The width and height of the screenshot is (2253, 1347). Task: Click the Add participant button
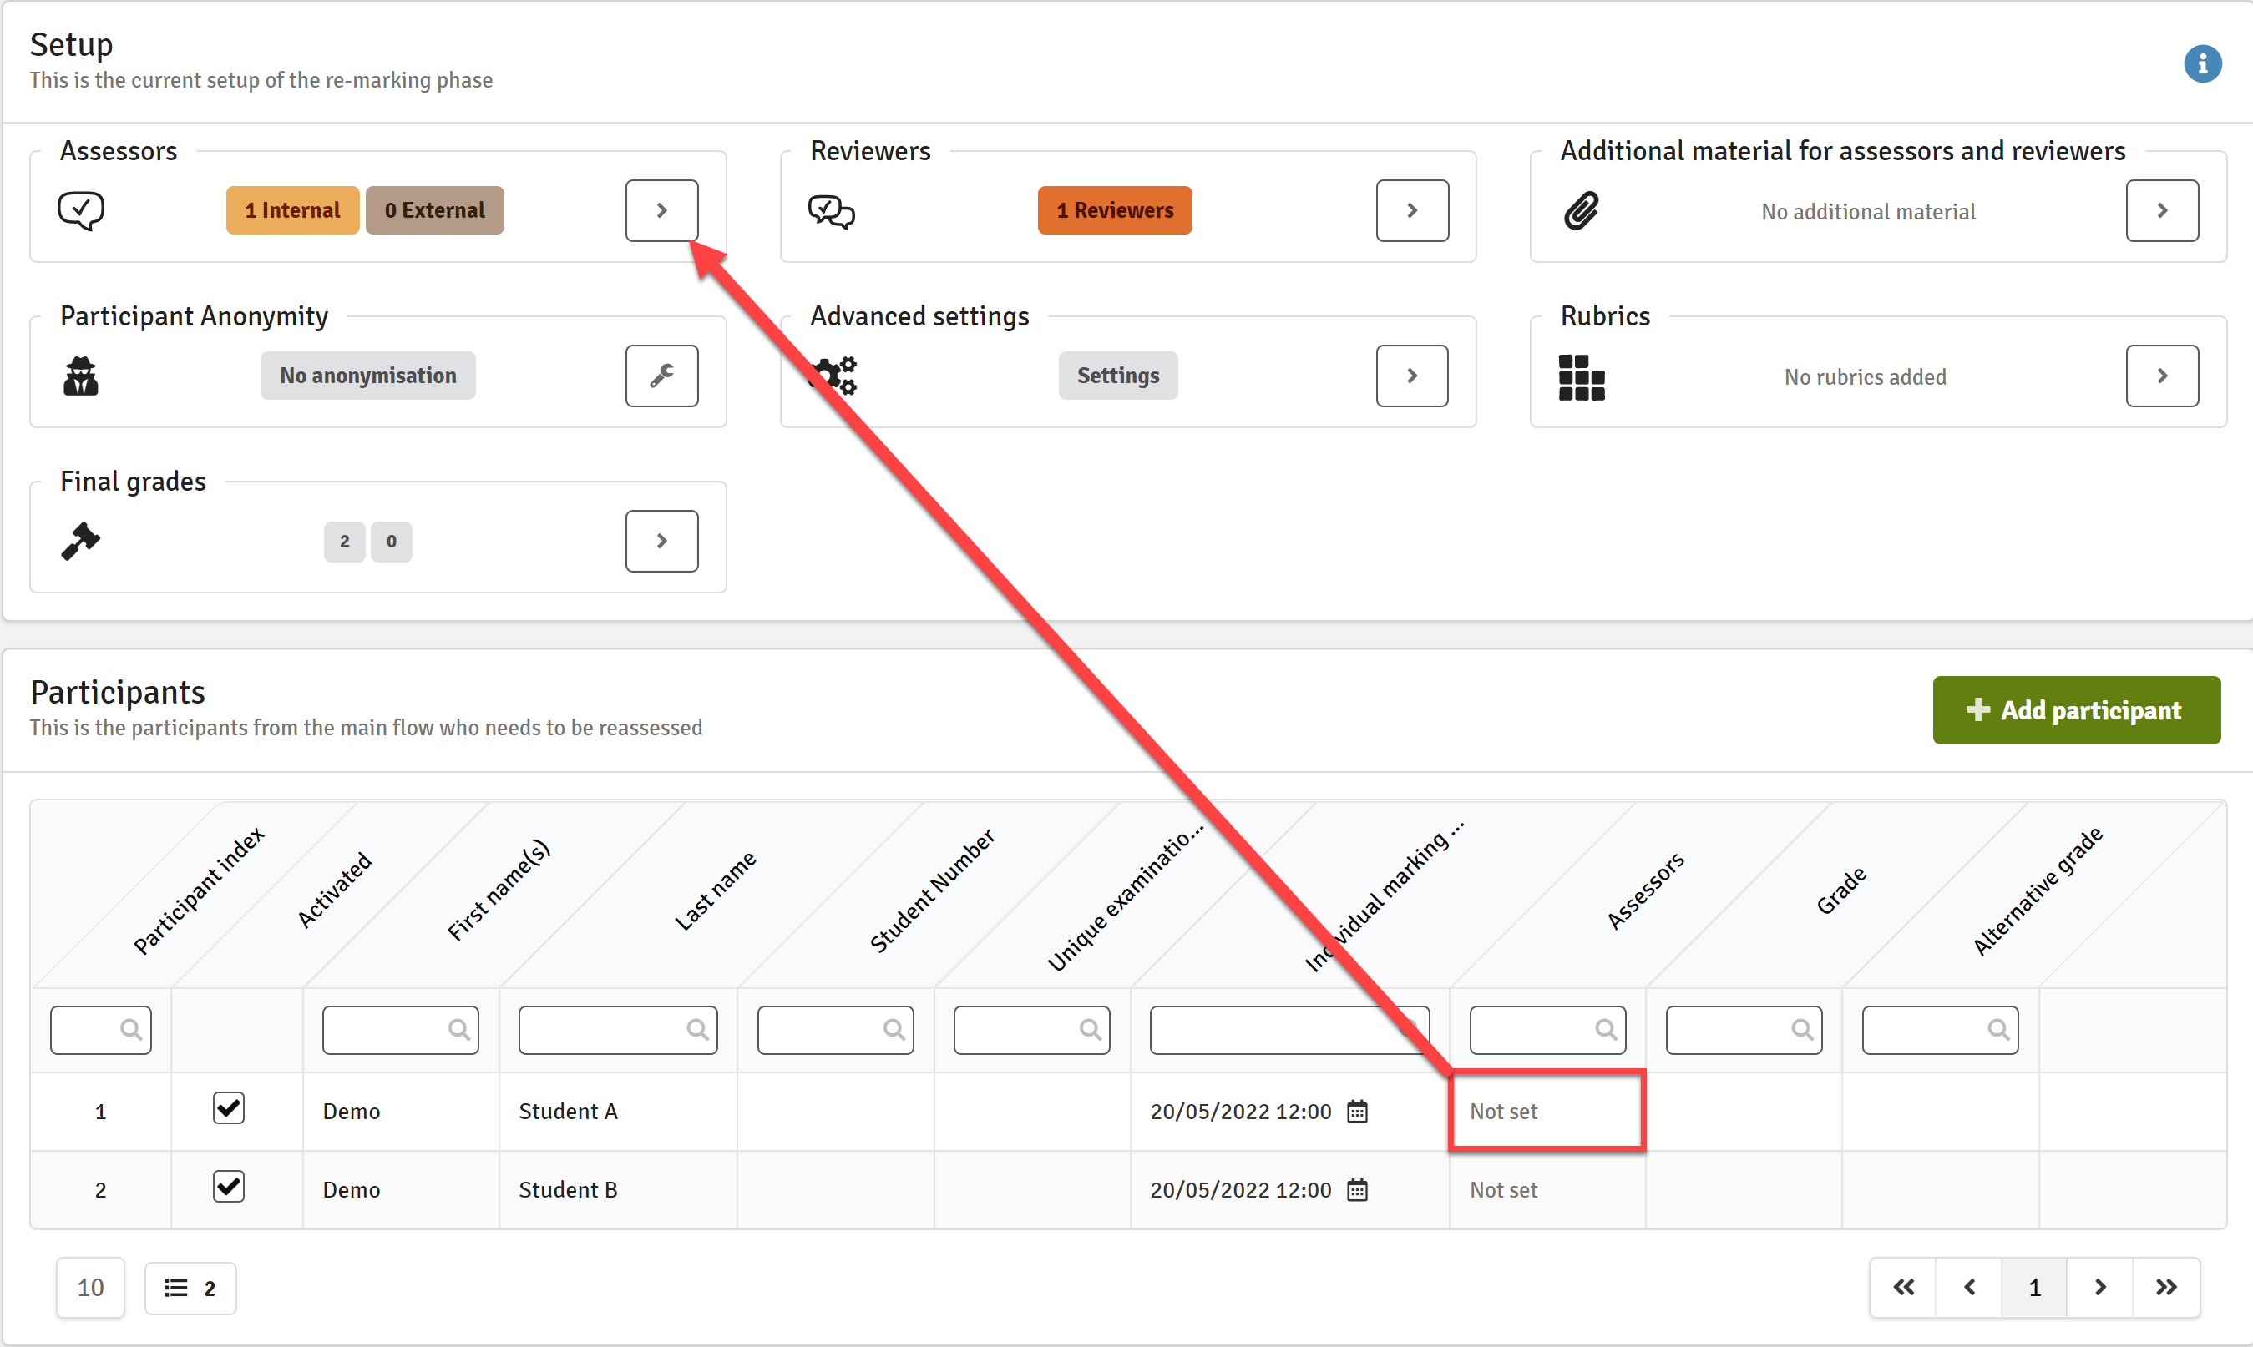click(2076, 710)
